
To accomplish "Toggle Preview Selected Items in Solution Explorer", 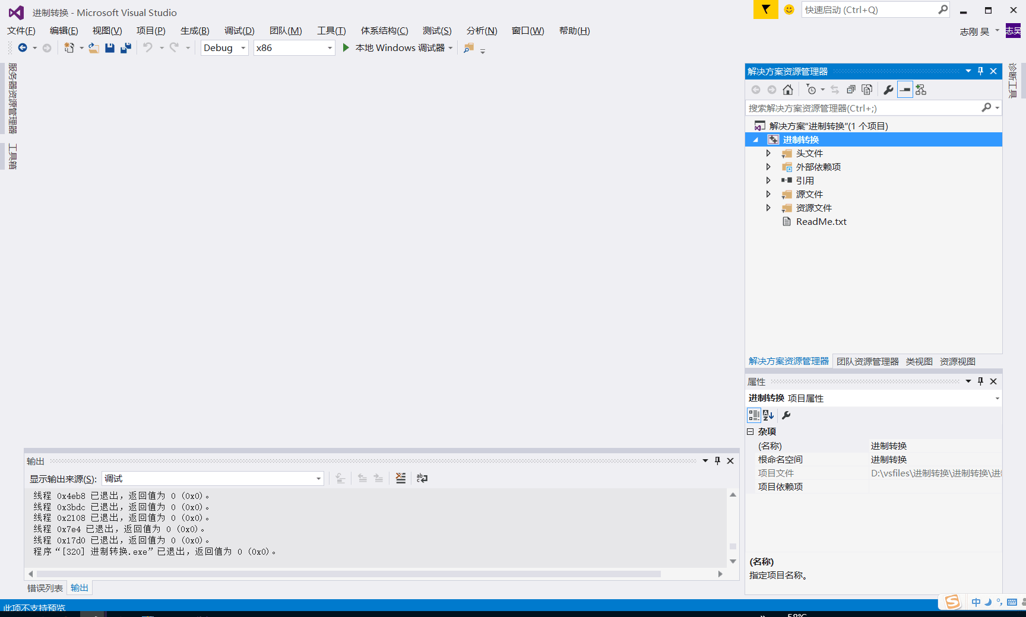I will pos(905,90).
